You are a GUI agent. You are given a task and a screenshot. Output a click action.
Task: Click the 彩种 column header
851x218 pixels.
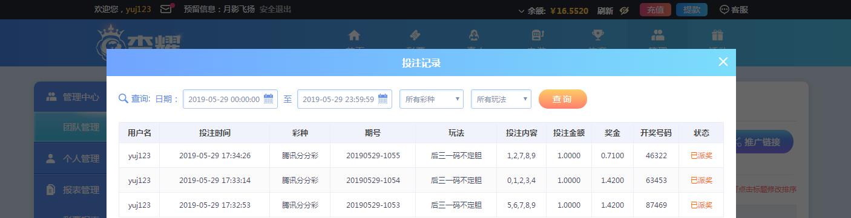(300, 133)
